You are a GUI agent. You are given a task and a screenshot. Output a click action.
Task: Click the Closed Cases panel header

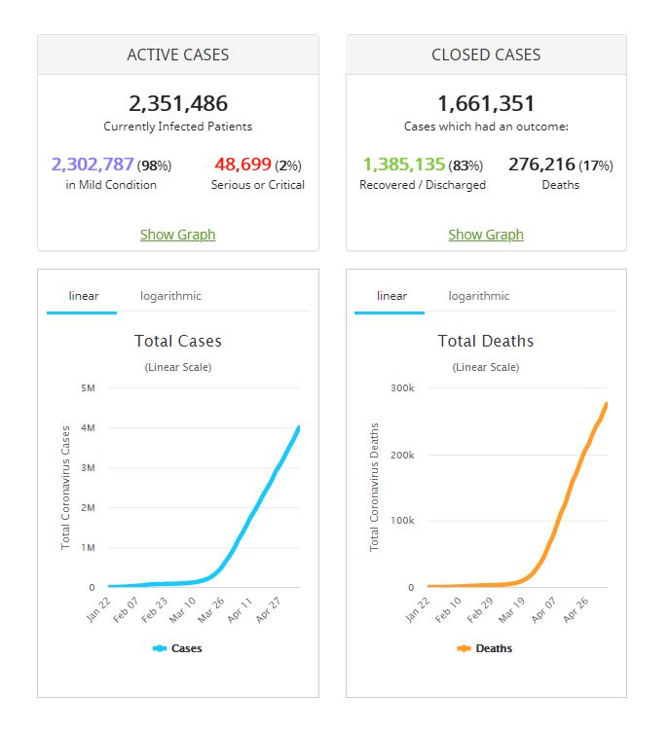pos(486,55)
